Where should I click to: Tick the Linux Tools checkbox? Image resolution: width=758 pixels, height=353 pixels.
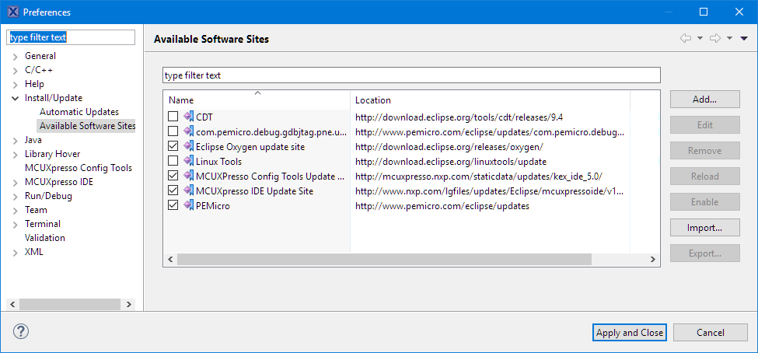(173, 161)
